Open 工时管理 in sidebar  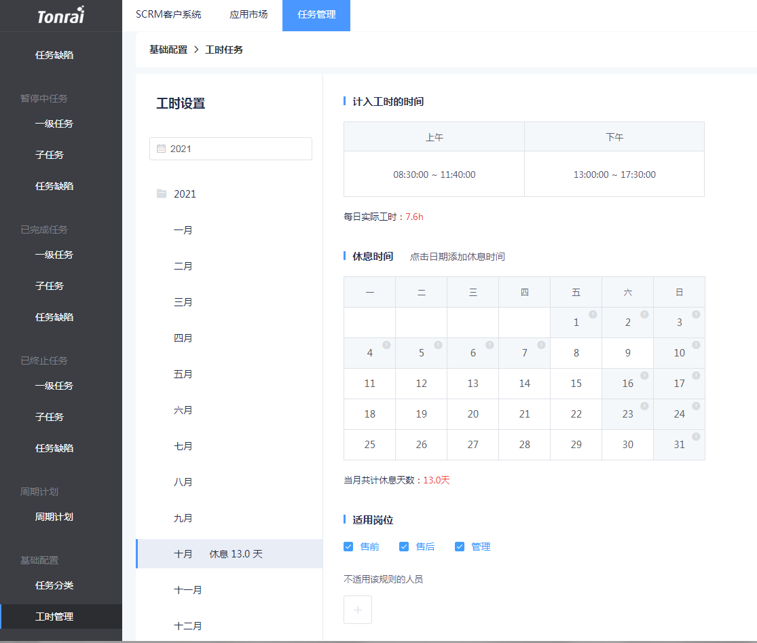(x=61, y=617)
